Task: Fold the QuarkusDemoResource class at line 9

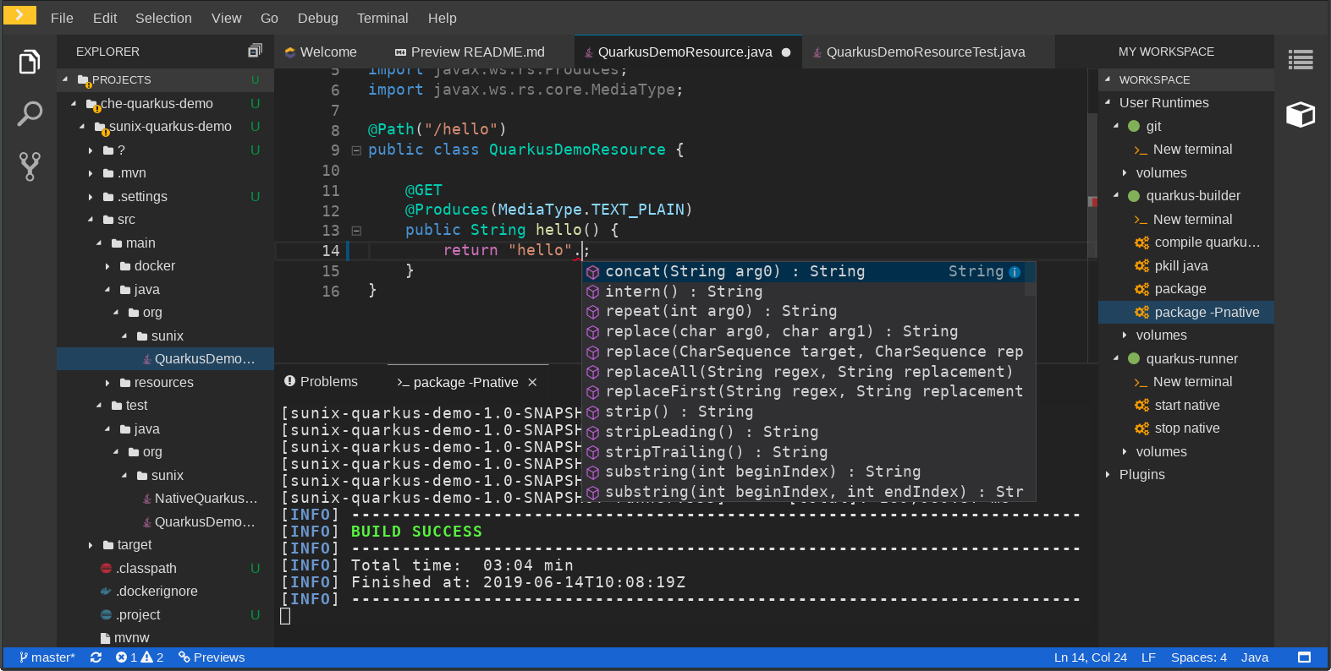Action: coord(356,150)
